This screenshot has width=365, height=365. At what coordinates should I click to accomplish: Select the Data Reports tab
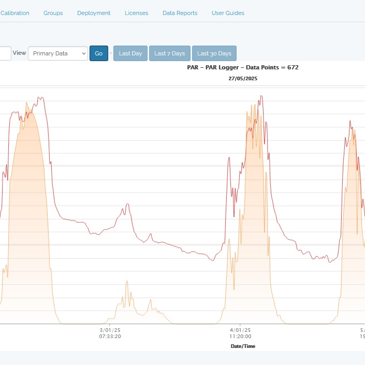tap(180, 13)
